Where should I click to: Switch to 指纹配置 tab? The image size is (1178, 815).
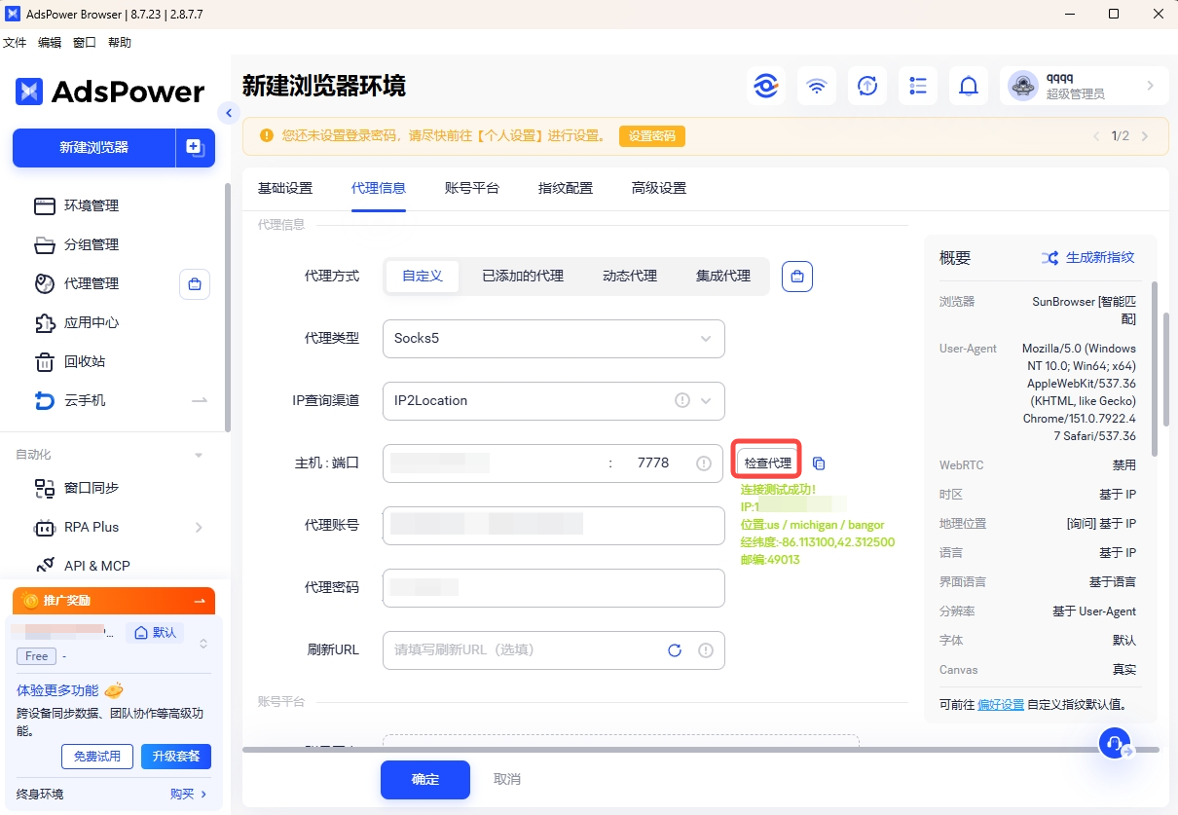click(x=566, y=188)
